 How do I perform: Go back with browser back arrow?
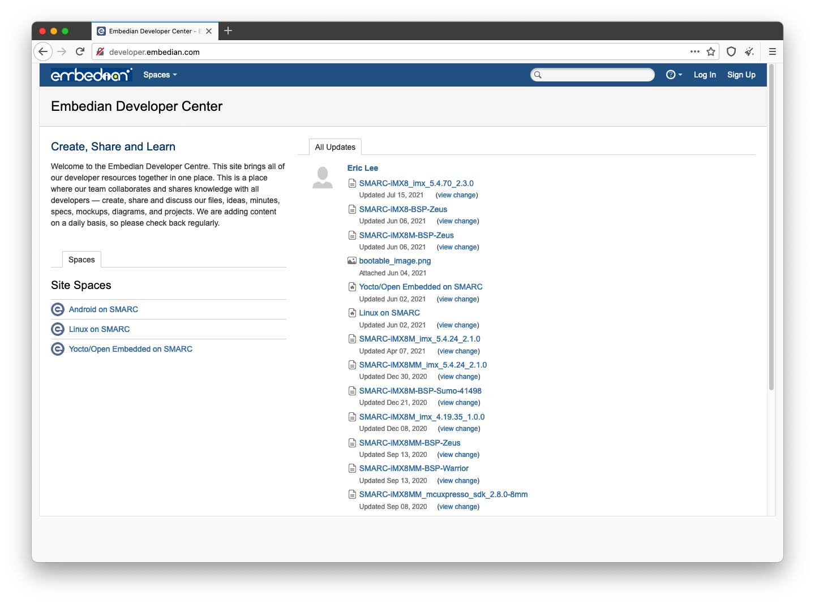pyautogui.click(x=43, y=51)
